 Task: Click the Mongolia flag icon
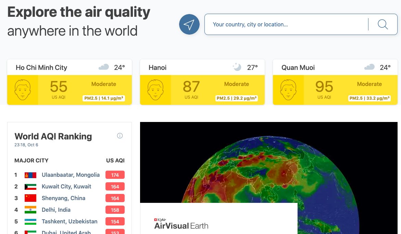click(30, 175)
